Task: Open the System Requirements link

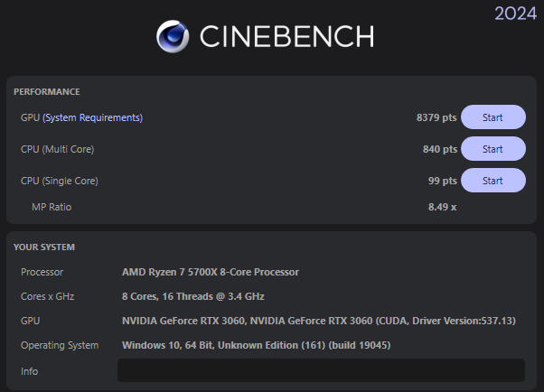Action: 93,117
